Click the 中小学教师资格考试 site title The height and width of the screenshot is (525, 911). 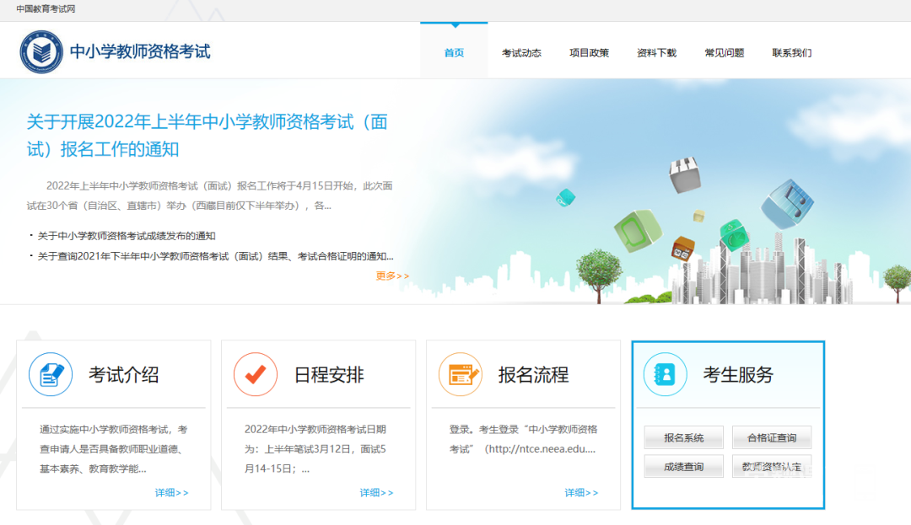(x=140, y=51)
